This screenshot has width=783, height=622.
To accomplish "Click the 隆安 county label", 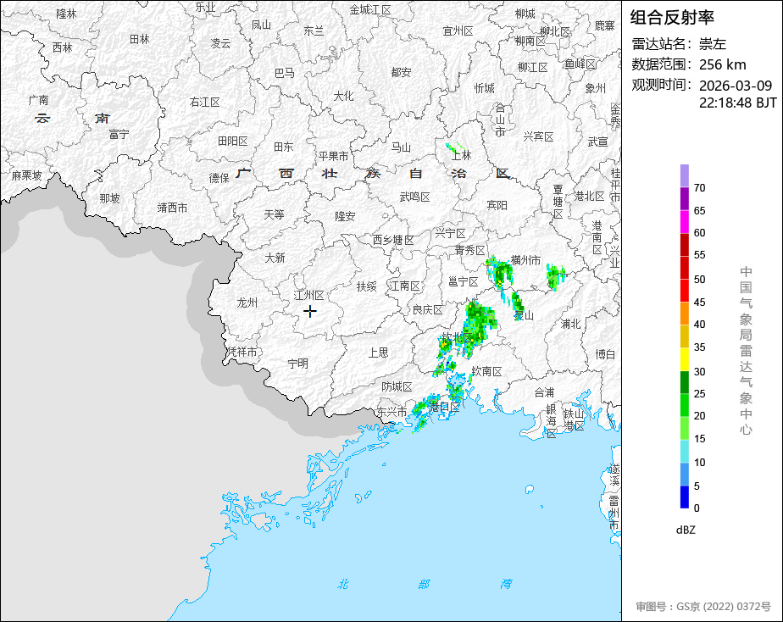I will [x=345, y=216].
